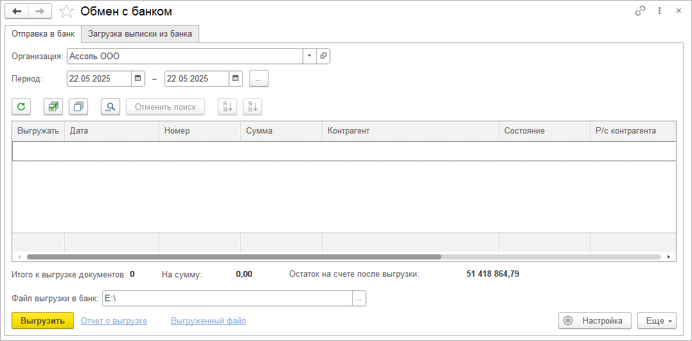Sort the list ascending

[227, 107]
